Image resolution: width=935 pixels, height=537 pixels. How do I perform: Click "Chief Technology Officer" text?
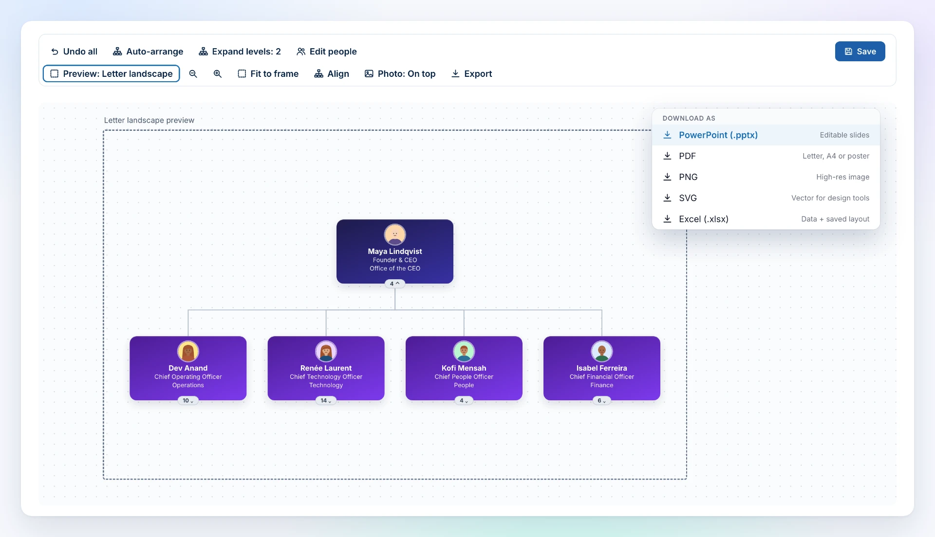click(326, 377)
